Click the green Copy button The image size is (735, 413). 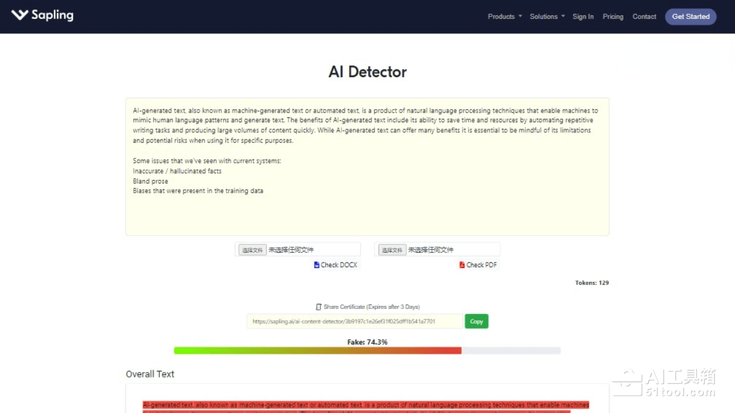[477, 321]
